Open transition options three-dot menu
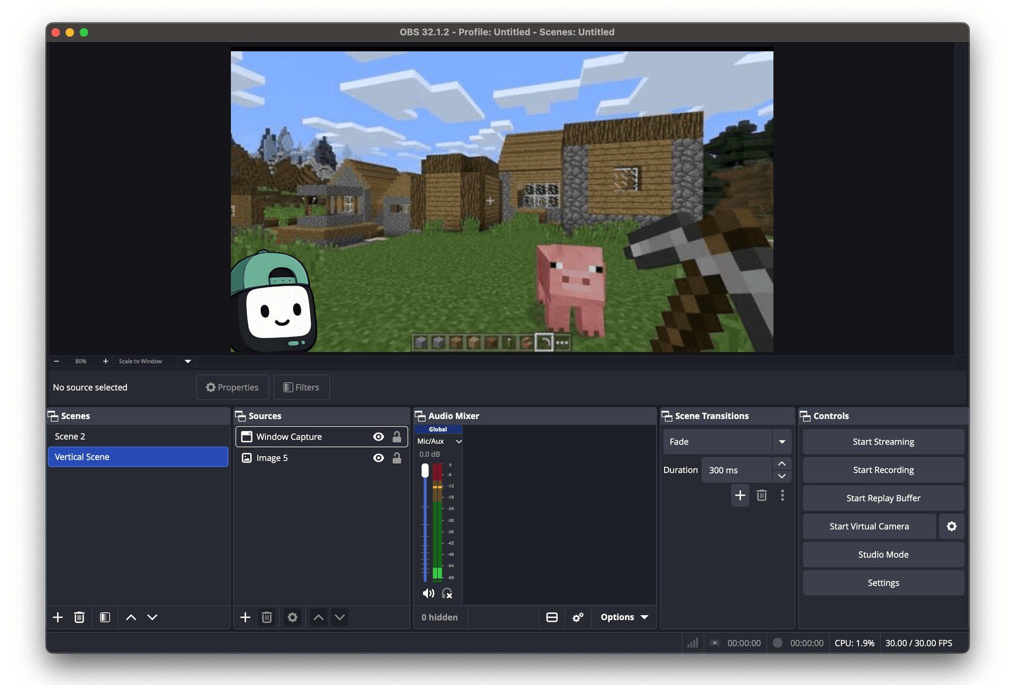Viewport: 1011px width, 685px height. (x=782, y=495)
